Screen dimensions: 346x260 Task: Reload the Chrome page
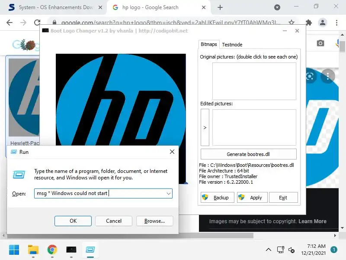[37, 23]
